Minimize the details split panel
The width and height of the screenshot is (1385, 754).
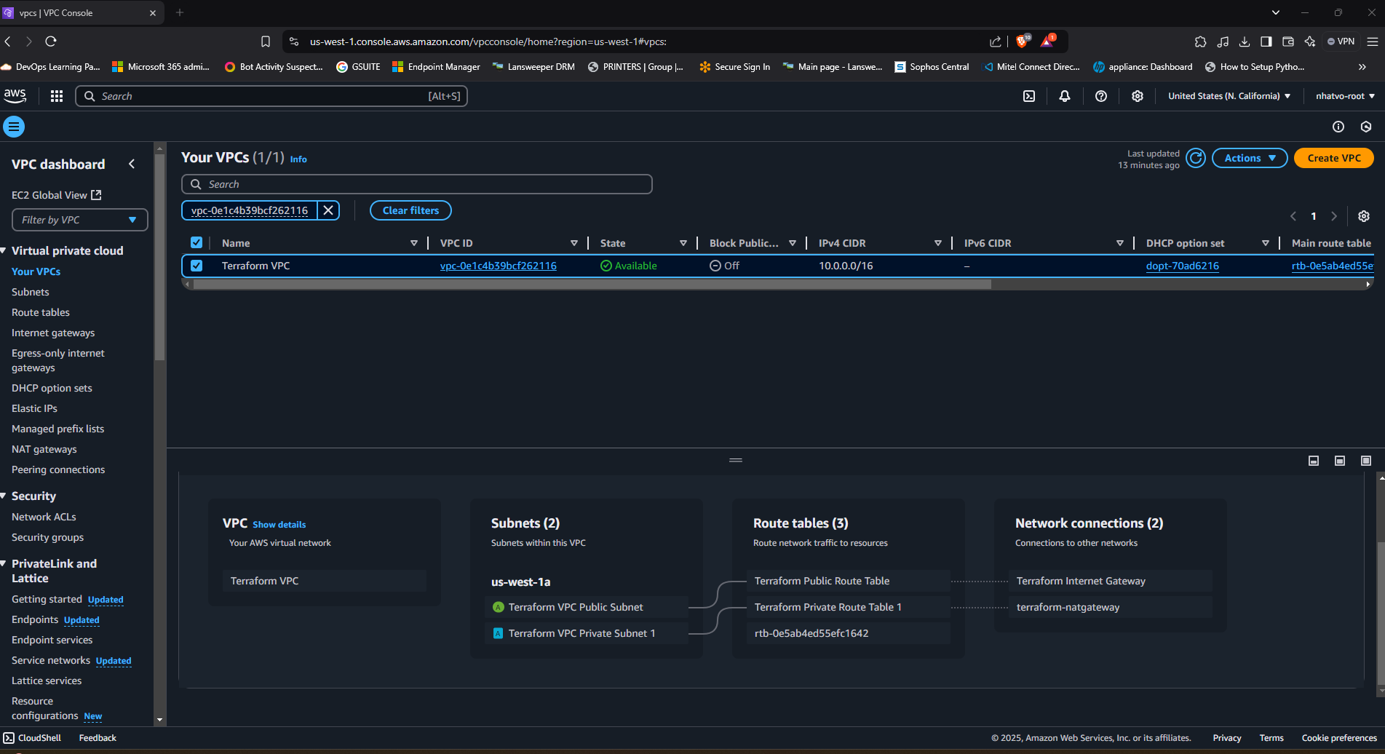1314,461
